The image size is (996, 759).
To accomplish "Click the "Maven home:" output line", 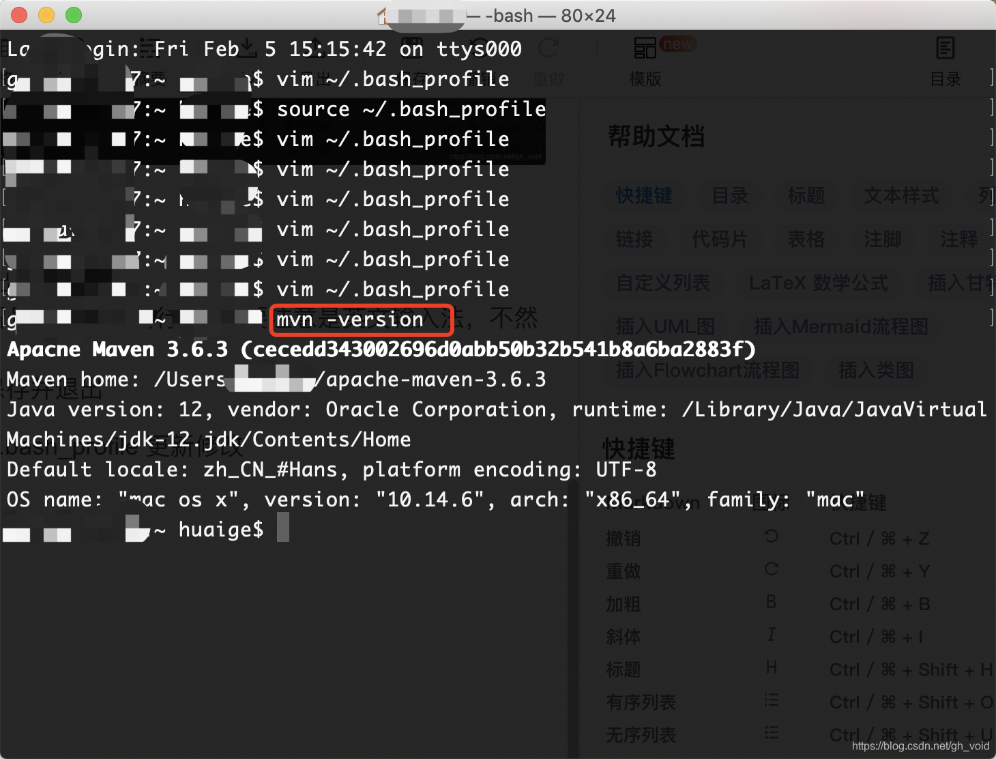I will coord(276,379).
